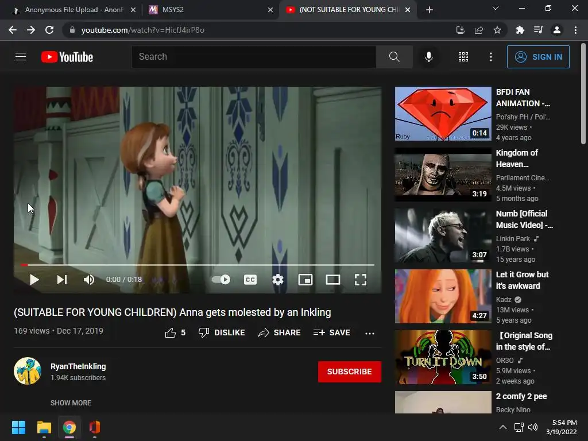Share this page from the address bar
The image size is (588, 441).
tap(479, 30)
